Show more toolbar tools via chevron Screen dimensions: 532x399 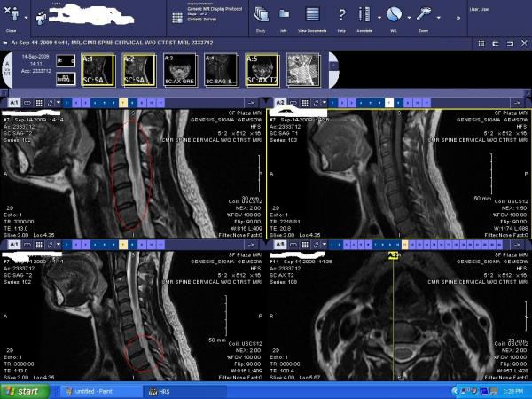[x=458, y=16]
